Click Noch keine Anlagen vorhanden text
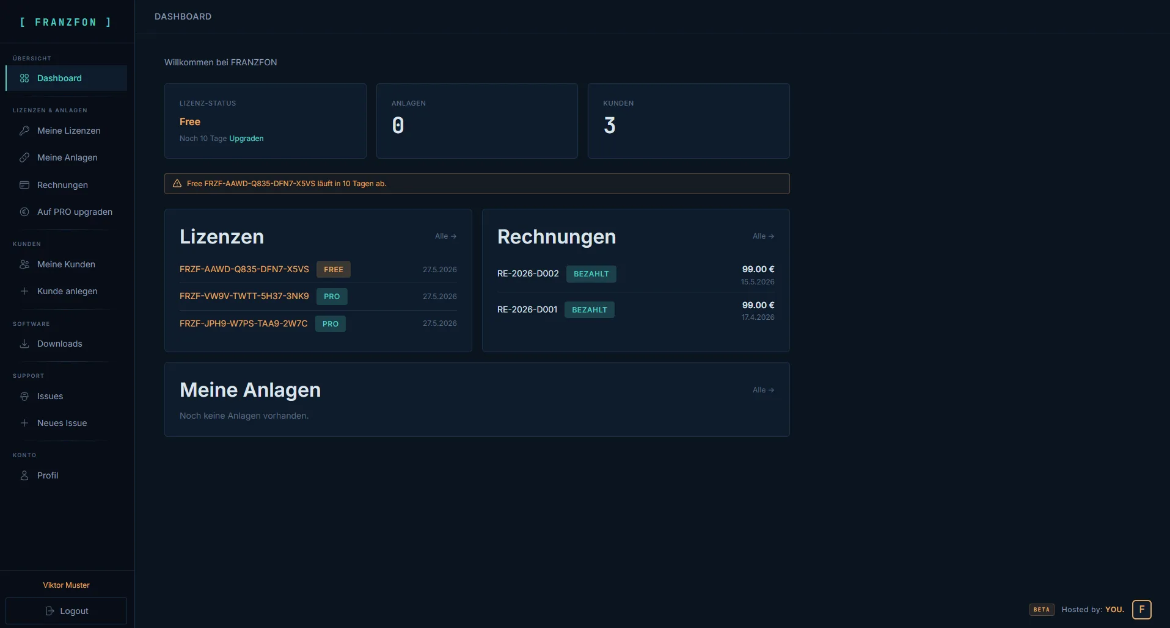The width and height of the screenshot is (1170, 628). click(x=244, y=416)
